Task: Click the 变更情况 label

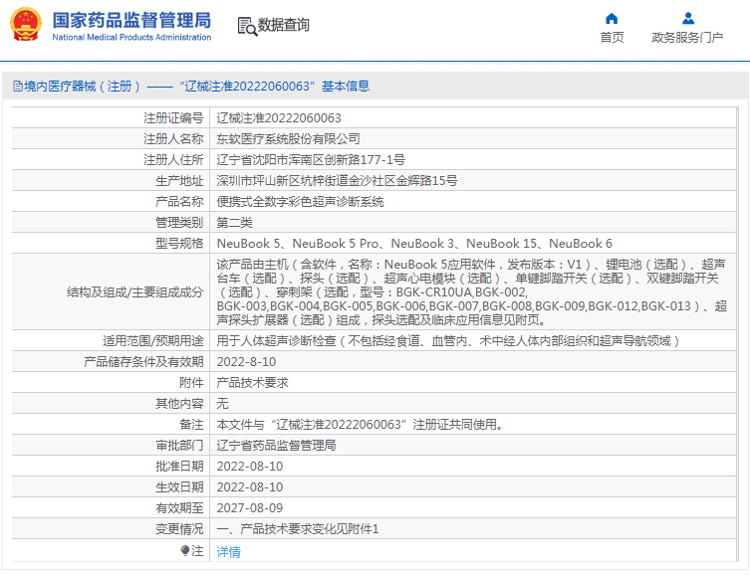Action: tap(179, 529)
